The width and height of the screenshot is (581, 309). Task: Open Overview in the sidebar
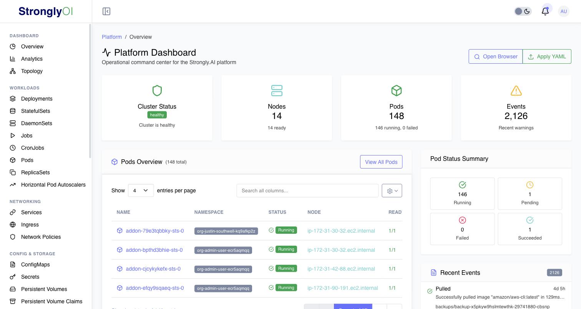click(32, 46)
